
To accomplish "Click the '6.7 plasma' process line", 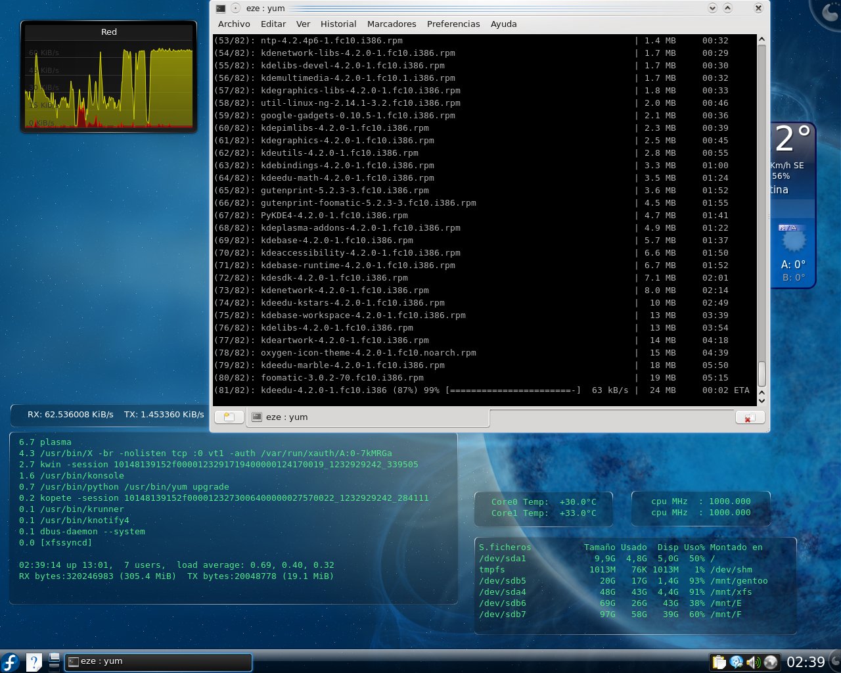I will [45, 442].
